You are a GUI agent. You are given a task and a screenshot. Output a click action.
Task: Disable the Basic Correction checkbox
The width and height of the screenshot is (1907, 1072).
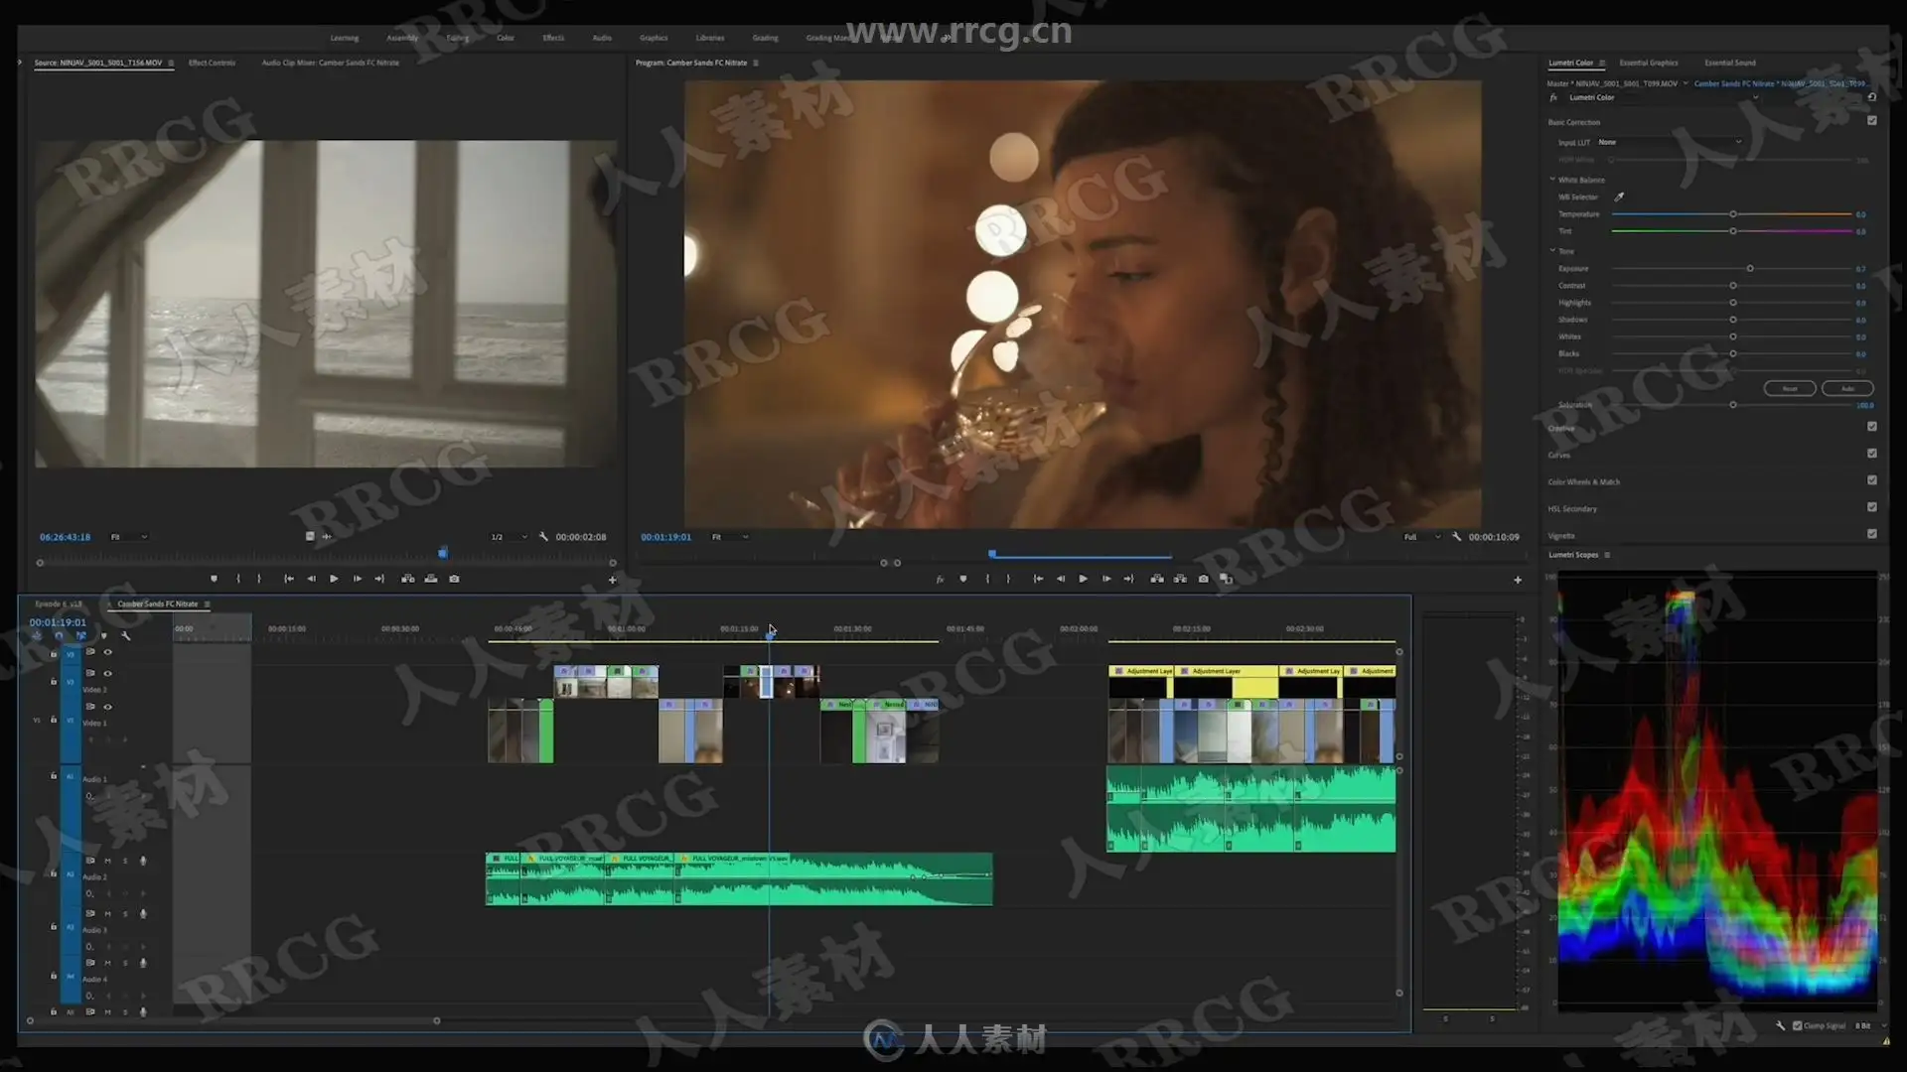[x=1872, y=121]
